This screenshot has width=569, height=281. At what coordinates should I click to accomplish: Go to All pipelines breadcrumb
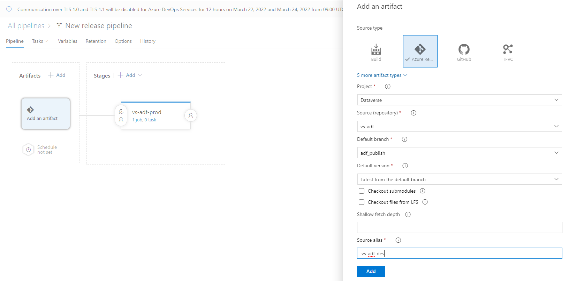tap(26, 26)
